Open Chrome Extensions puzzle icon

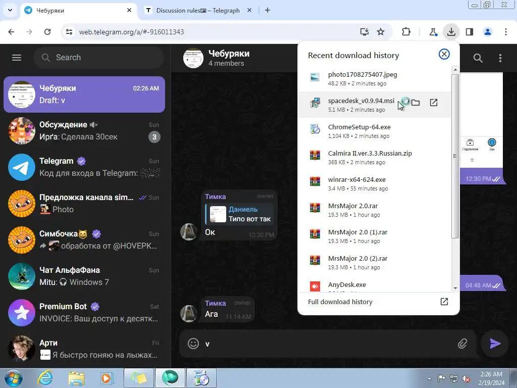pyautogui.click(x=406, y=32)
